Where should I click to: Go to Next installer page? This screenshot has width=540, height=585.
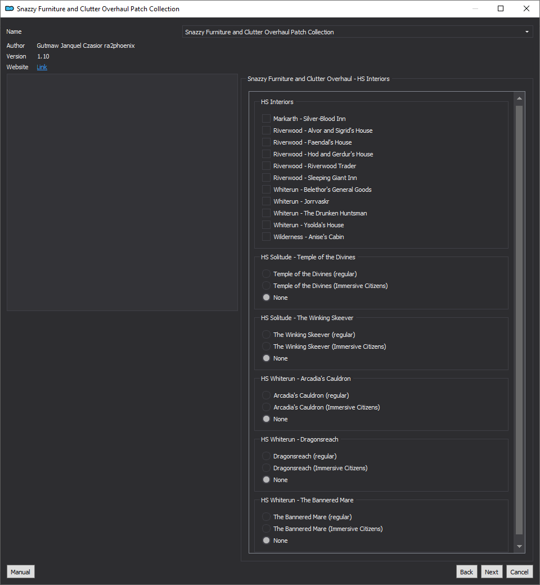(492, 571)
